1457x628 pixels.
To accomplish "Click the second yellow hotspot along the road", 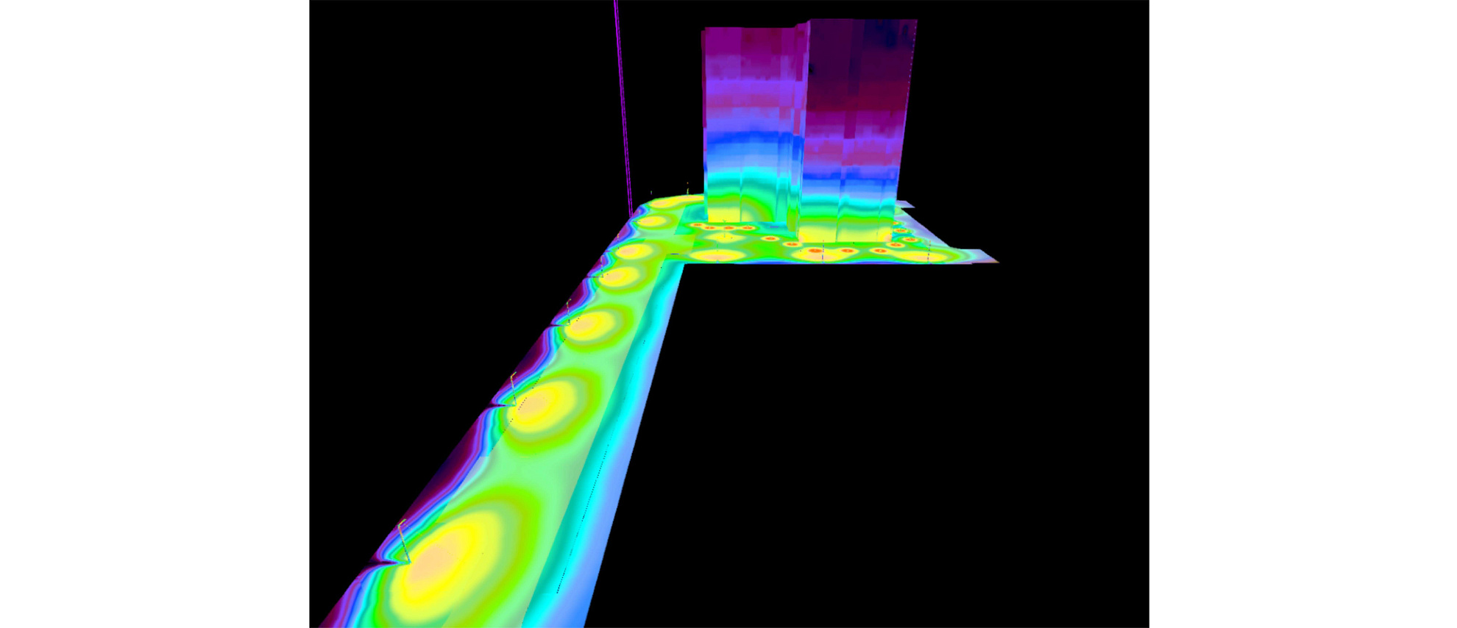I will [541, 403].
